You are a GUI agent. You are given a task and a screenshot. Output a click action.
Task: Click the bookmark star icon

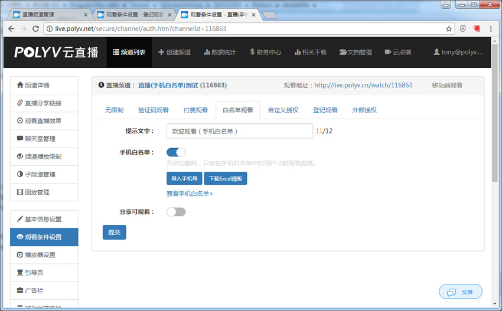click(449, 28)
